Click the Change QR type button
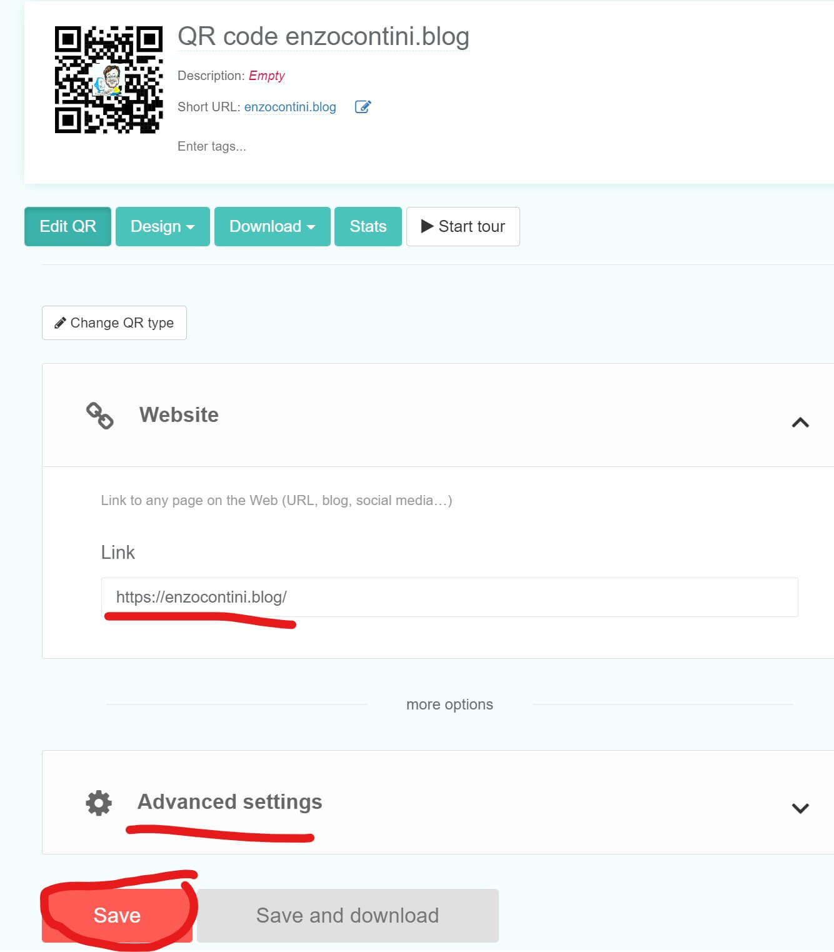Image resolution: width=834 pixels, height=952 pixels. 114,323
